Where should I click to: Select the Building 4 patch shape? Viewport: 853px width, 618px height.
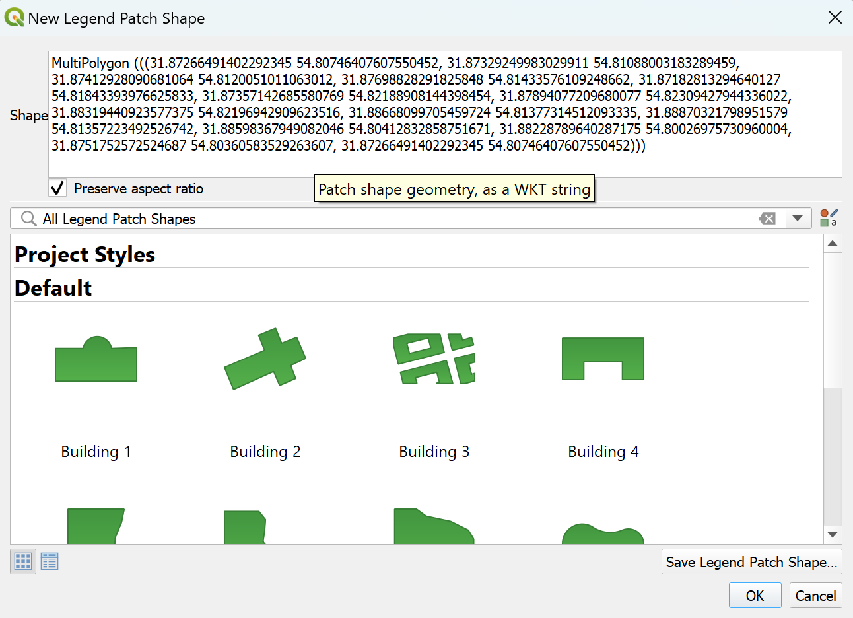(603, 359)
